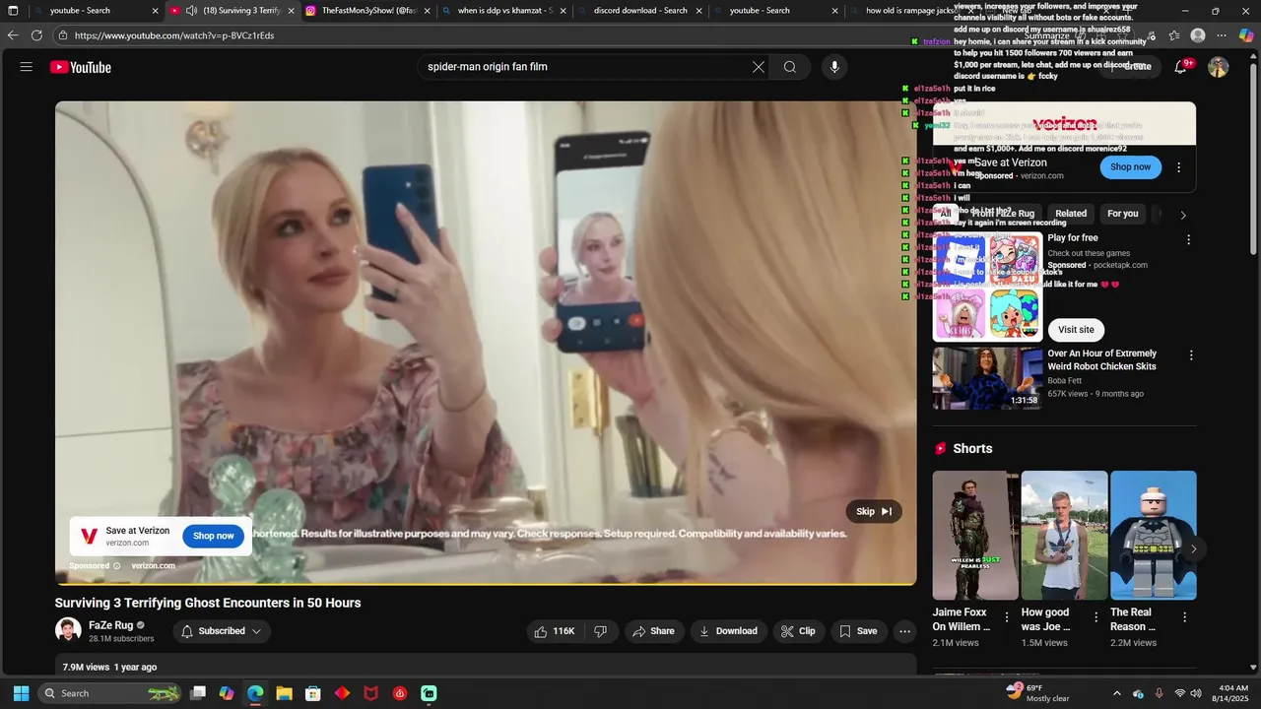Clear the search box text
The width and height of the screenshot is (1261, 709).
tap(759, 67)
